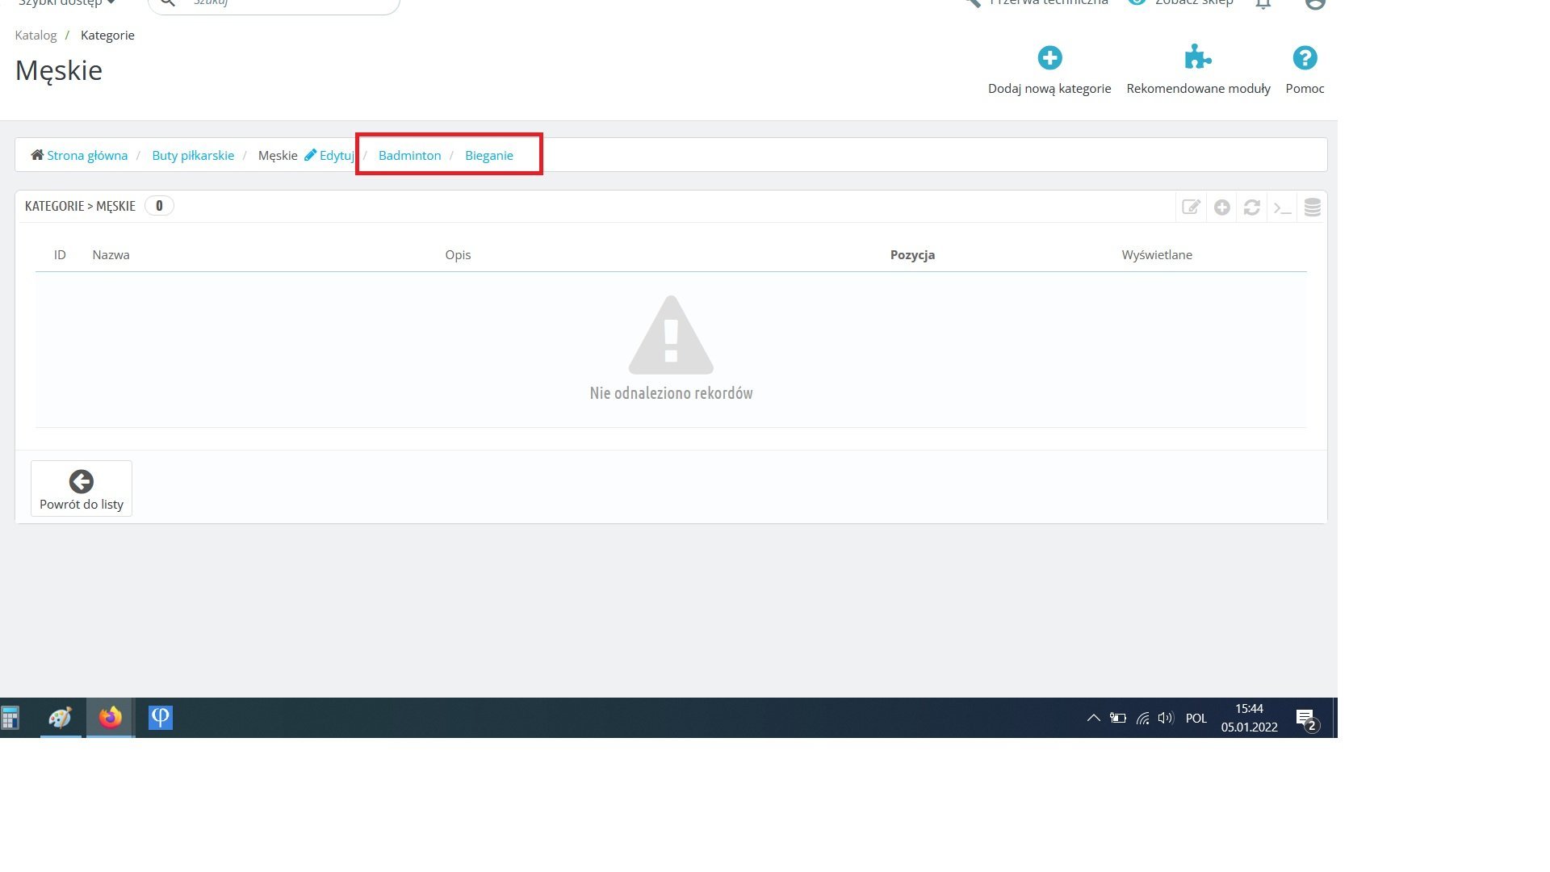This screenshot has width=1550, height=872.
Task: Show the SQL query terminal icon
Action: point(1282,208)
